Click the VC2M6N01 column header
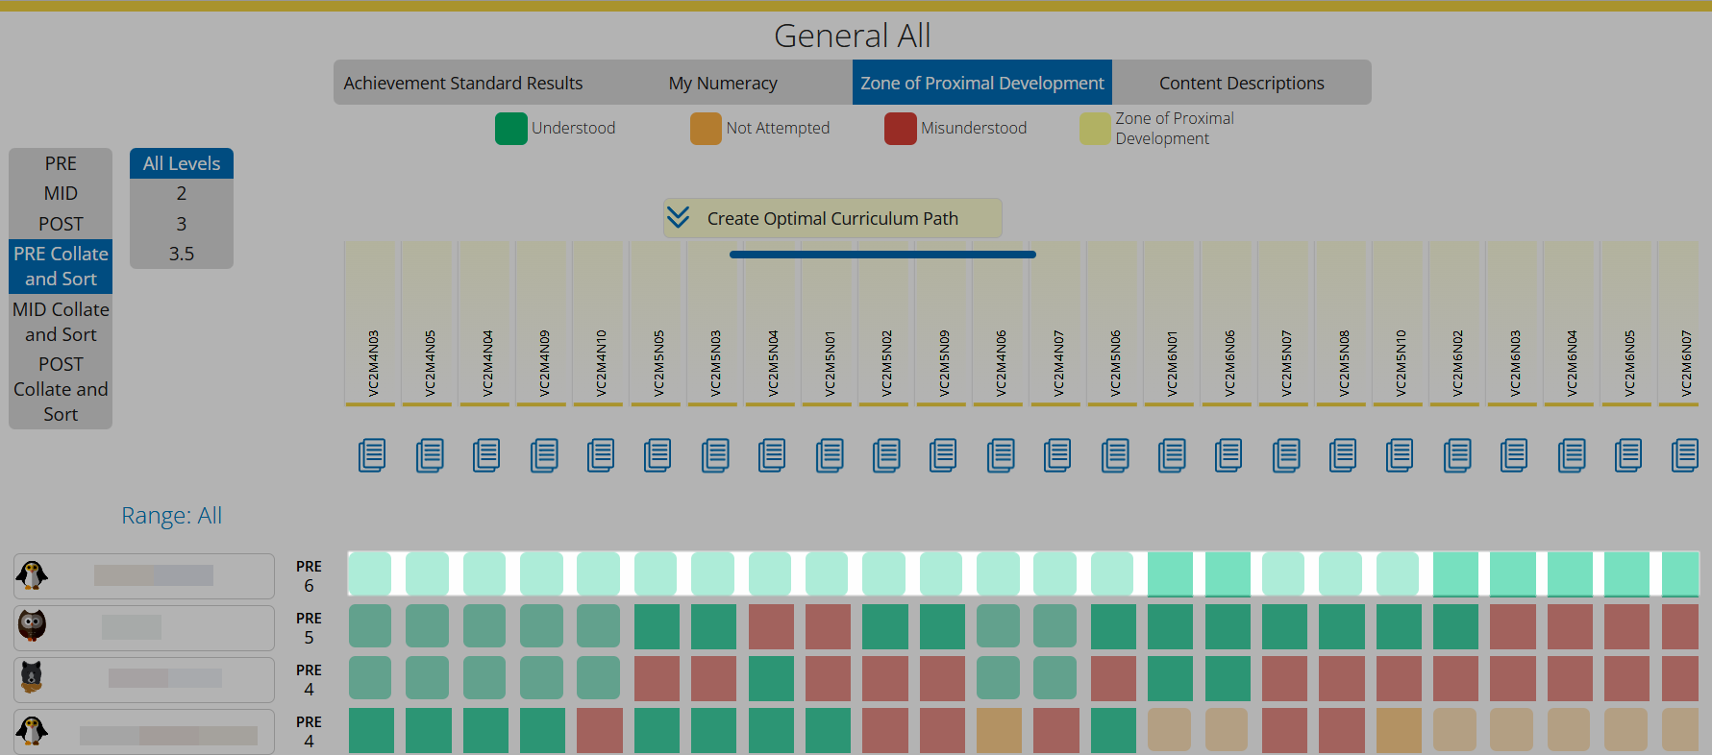The image size is (1712, 755). point(1169,324)
